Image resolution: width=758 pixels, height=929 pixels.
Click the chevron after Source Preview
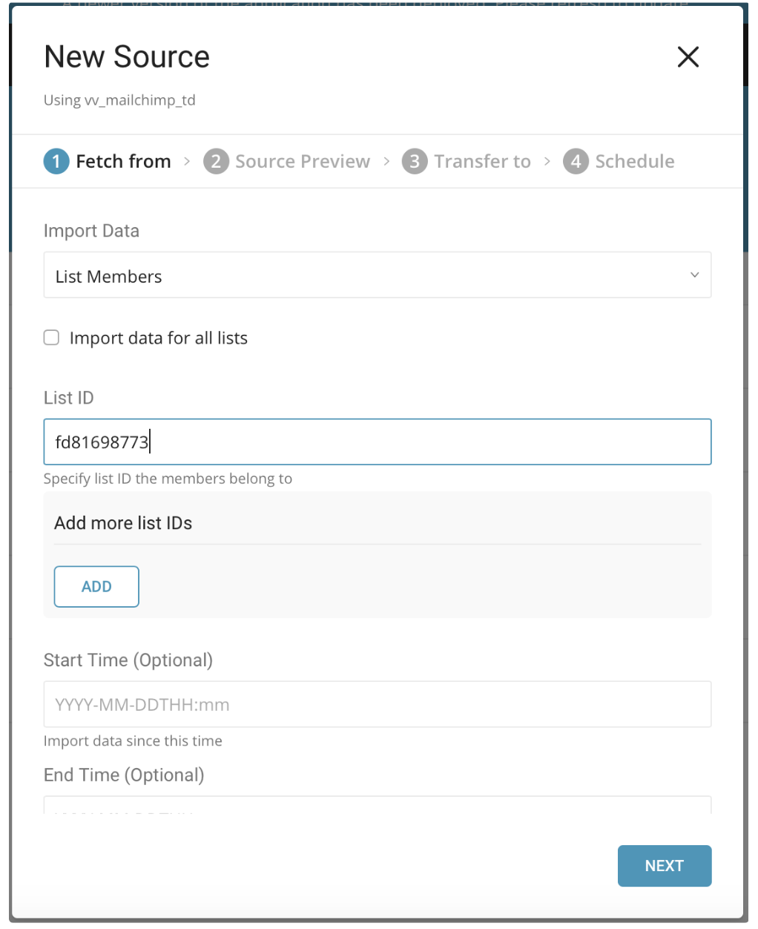386,162
